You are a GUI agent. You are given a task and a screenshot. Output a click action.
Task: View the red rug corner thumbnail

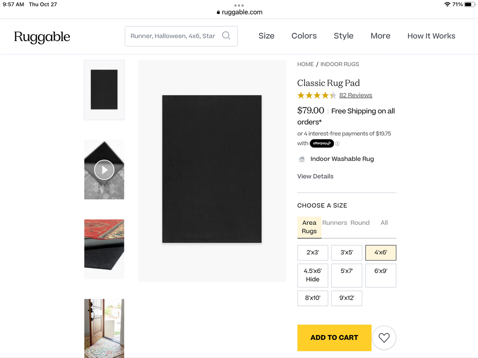point(104,249)
